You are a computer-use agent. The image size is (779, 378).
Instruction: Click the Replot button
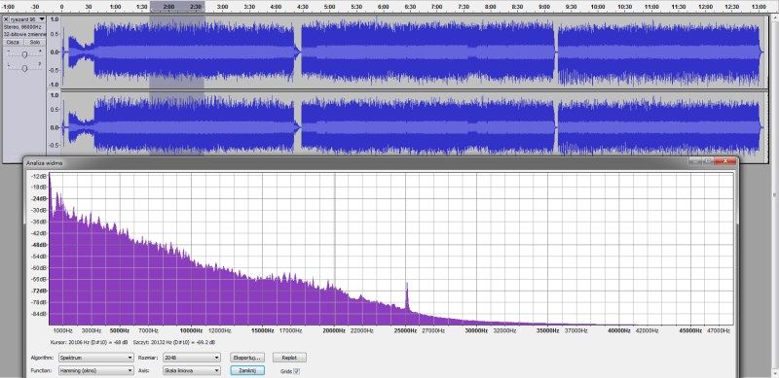(x=289, y=358)
